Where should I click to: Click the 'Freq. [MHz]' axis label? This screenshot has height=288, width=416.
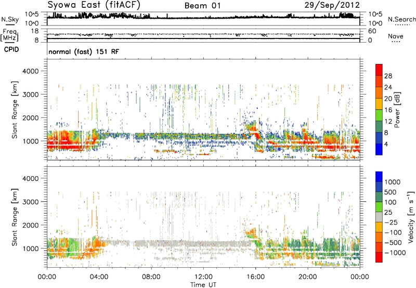point(9,35)
